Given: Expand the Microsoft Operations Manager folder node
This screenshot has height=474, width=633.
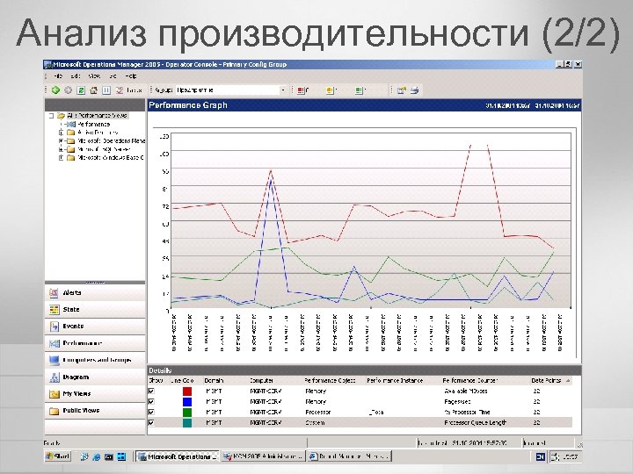Looking at the screenshot, I should point(61,141).
